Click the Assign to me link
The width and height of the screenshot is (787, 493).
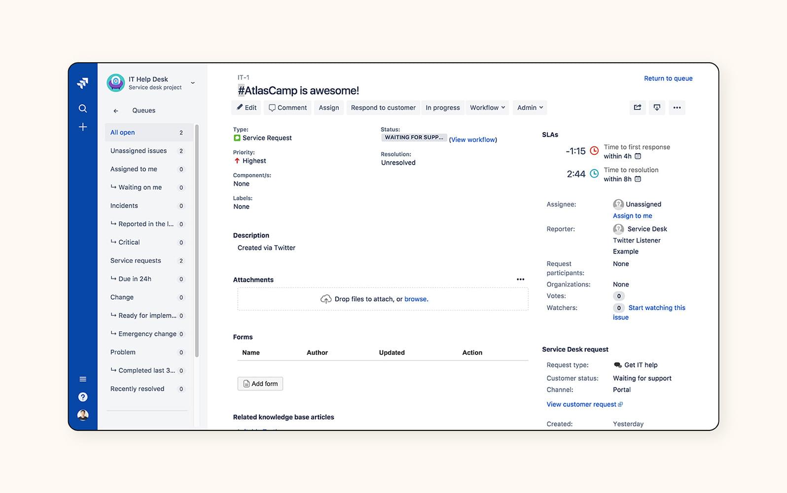click(x=633, y=216)
